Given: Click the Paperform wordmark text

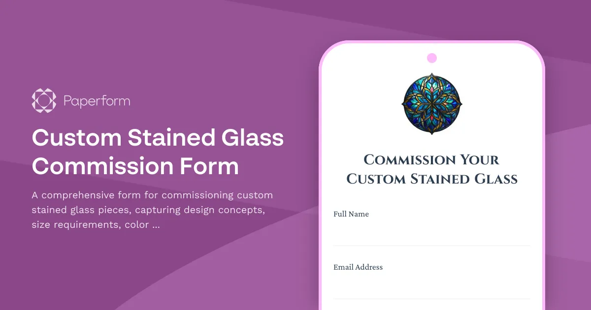Looking at the screenshot, I should coord(97,101).
